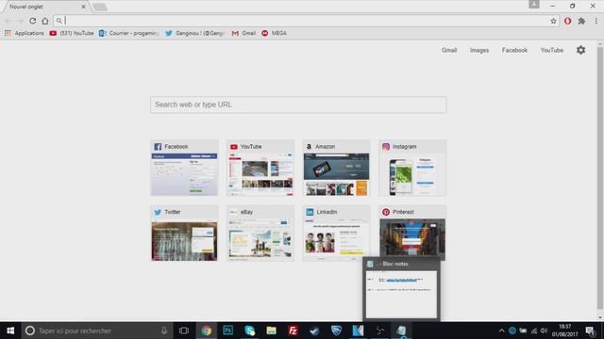Open the eBay speed dial thumbnail
The height and width of the screenshot is (339, 604).
[x=260, y=234]
